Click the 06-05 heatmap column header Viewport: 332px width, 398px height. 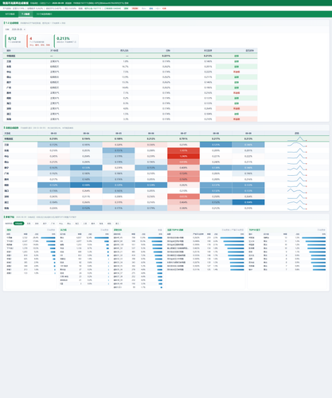point(119,133)
